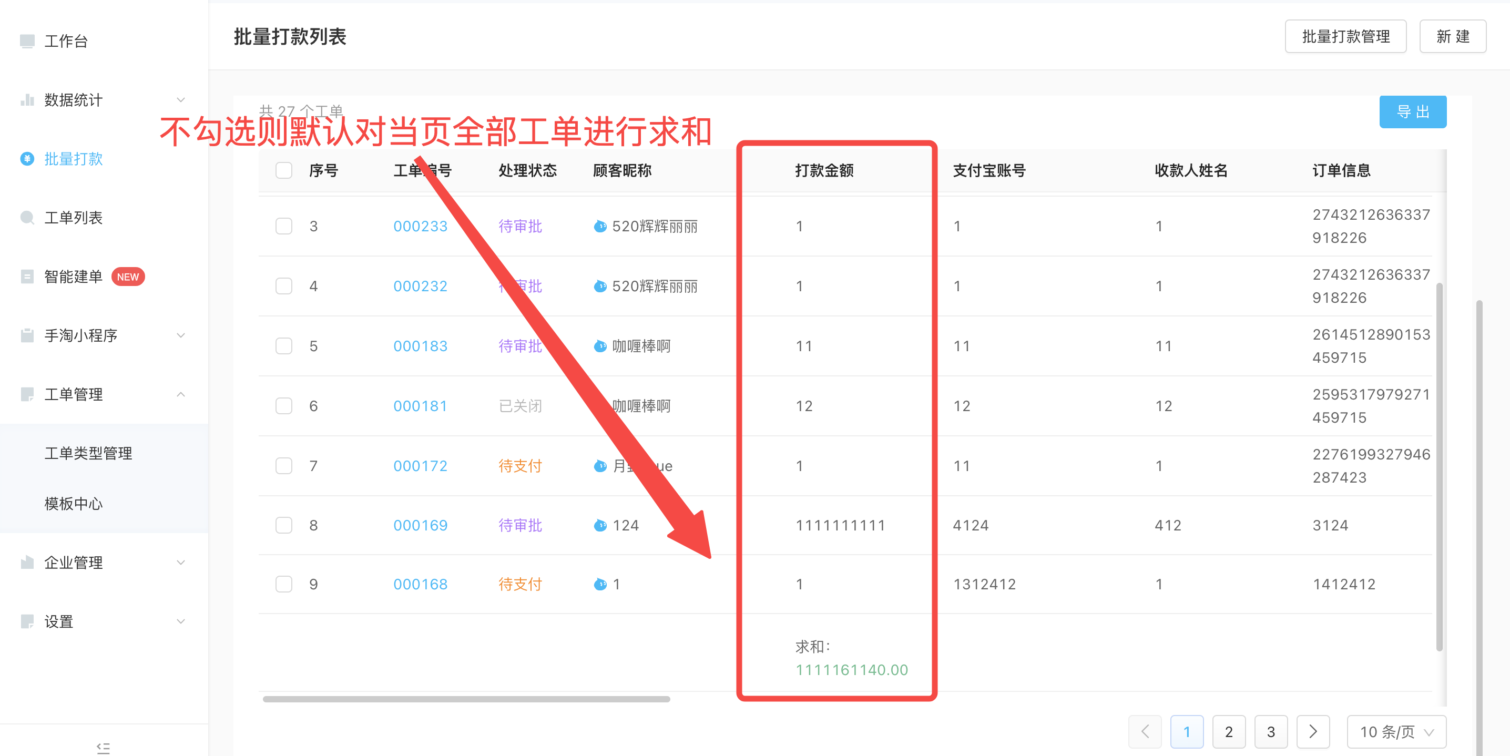Click the 企业管理 folder icon
This screenshot has width=1510, height=756.
click(27, 563)
